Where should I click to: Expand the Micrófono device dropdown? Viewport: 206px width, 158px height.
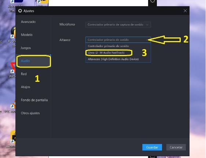pos(118,25)
